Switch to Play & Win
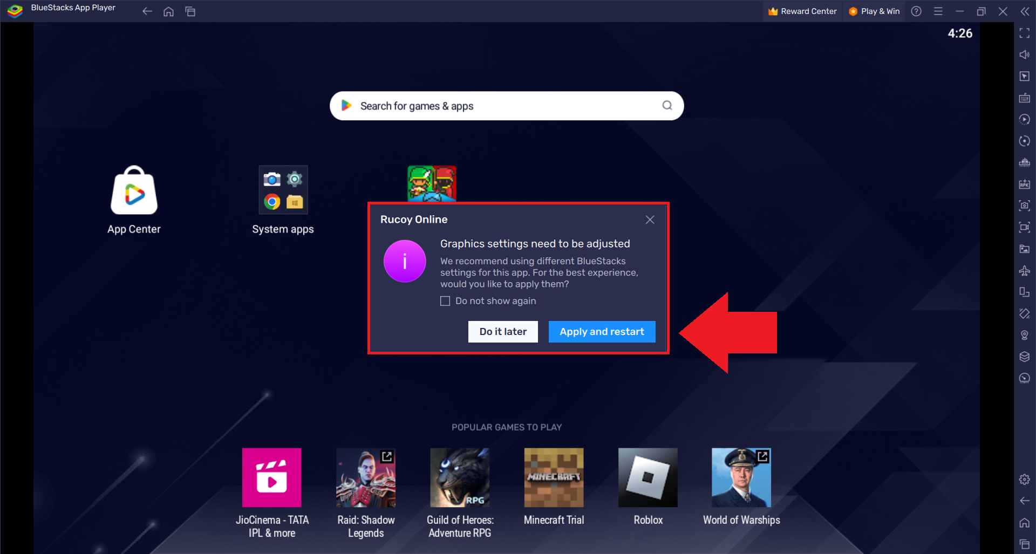The image size is (1036, 554). click(x=874, y=11)
